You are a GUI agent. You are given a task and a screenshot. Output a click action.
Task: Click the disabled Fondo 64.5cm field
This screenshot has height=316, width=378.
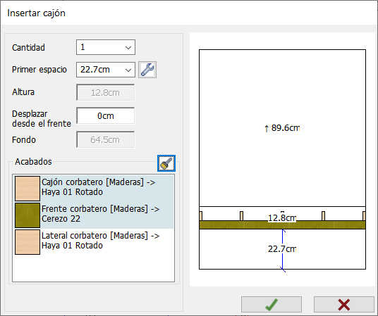(106, 139)
